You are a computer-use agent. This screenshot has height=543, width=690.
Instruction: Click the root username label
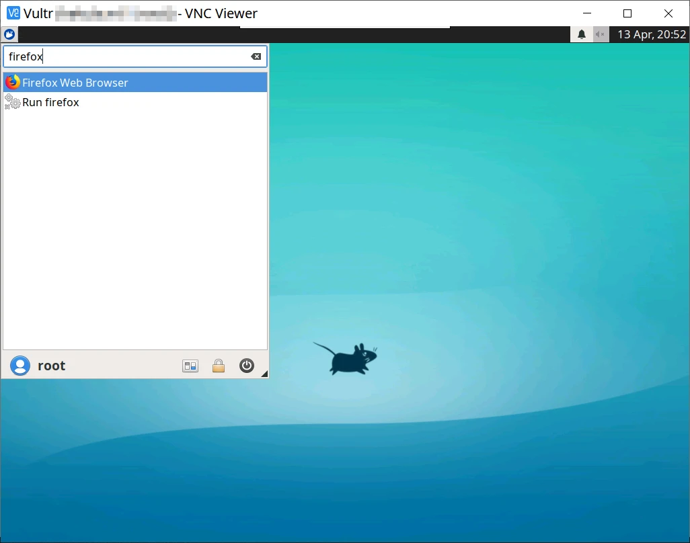point(52,366)
